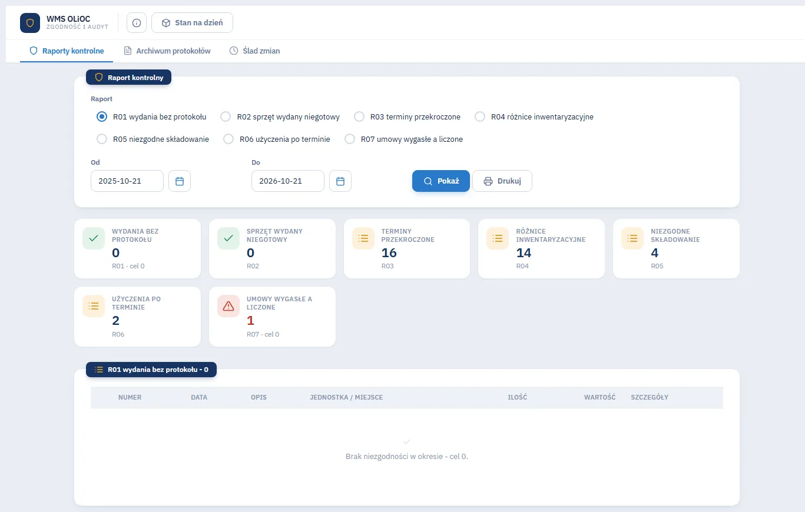This screenshot has width=805, height=512.
Task: Click the red count 1 on Umowy wygasłe card
Action: click(x=250, y=321)
